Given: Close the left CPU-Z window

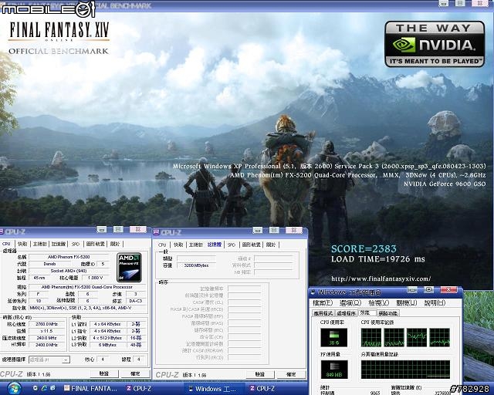Looking at the screenshot, I should point(138,229).
